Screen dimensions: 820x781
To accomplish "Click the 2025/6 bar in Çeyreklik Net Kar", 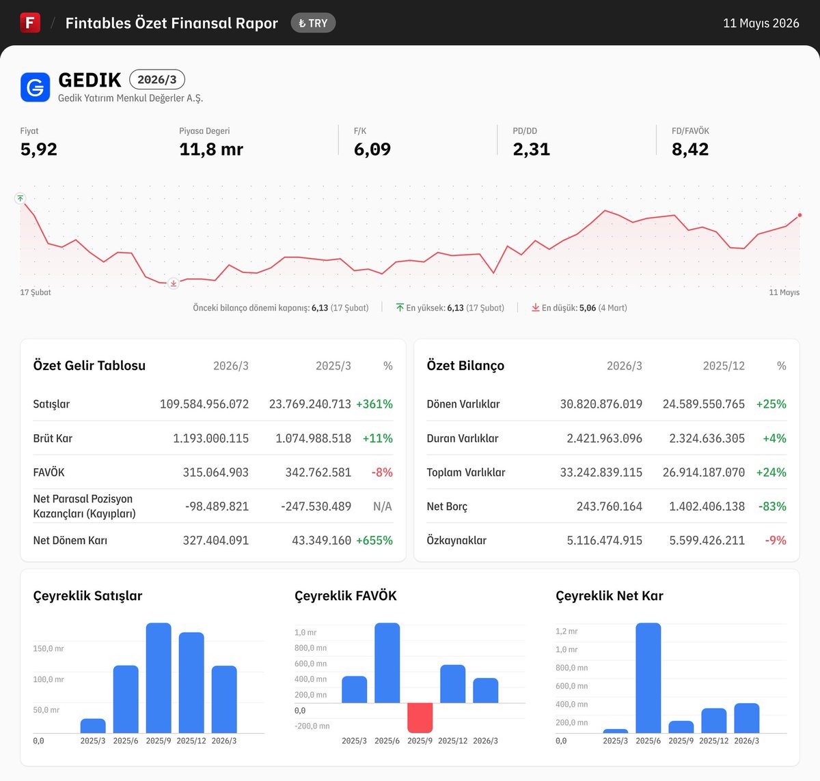I will point(648,678).
